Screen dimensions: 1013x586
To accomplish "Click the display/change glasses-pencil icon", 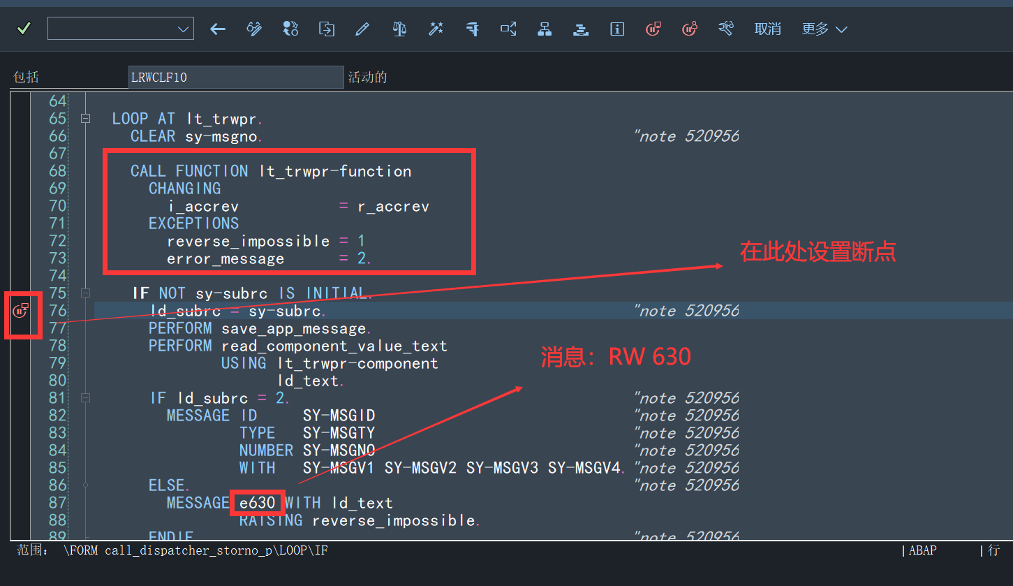I will [x=254, y=29].
